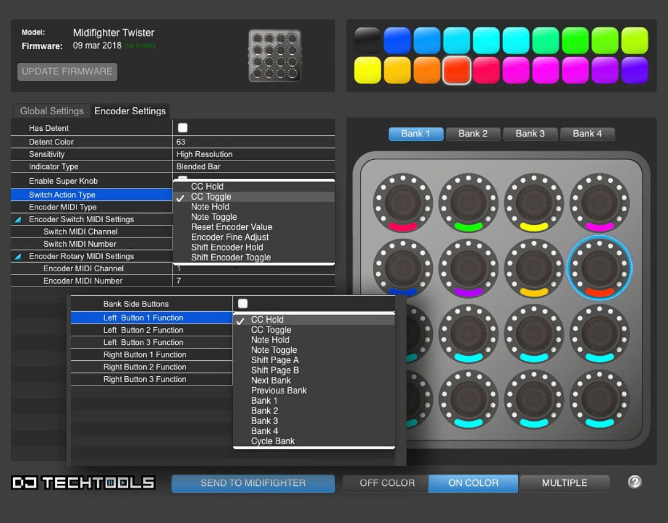
Task: Select Right Button 1 Function row
Action: (x=151, y=355)
